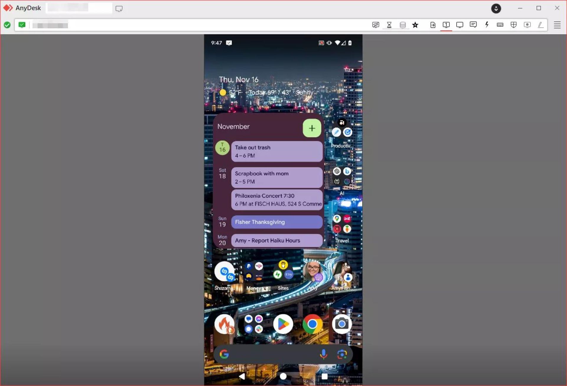Viewport: 567px width, 386px height.
Task: Tap the Fisher Thanksgiving calendar event
Action: click(276, 222)
